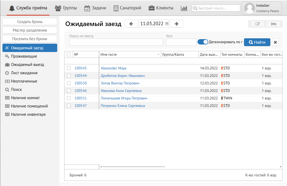This screenshot has height=186, width=287.
Task: Toggle the 'Детализировать по' switch
Action: [x=203, y=42]
